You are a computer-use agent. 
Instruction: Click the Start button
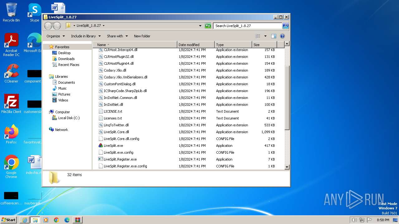(9, 220)
